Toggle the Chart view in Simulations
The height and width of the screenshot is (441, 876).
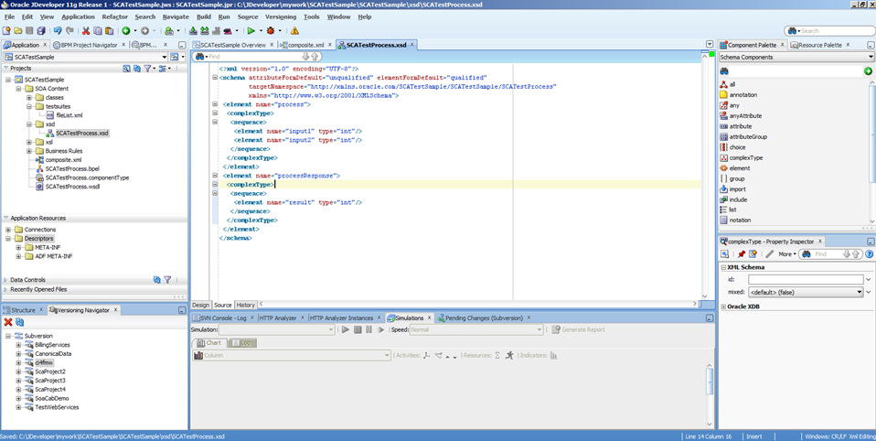tap(209, 343)
